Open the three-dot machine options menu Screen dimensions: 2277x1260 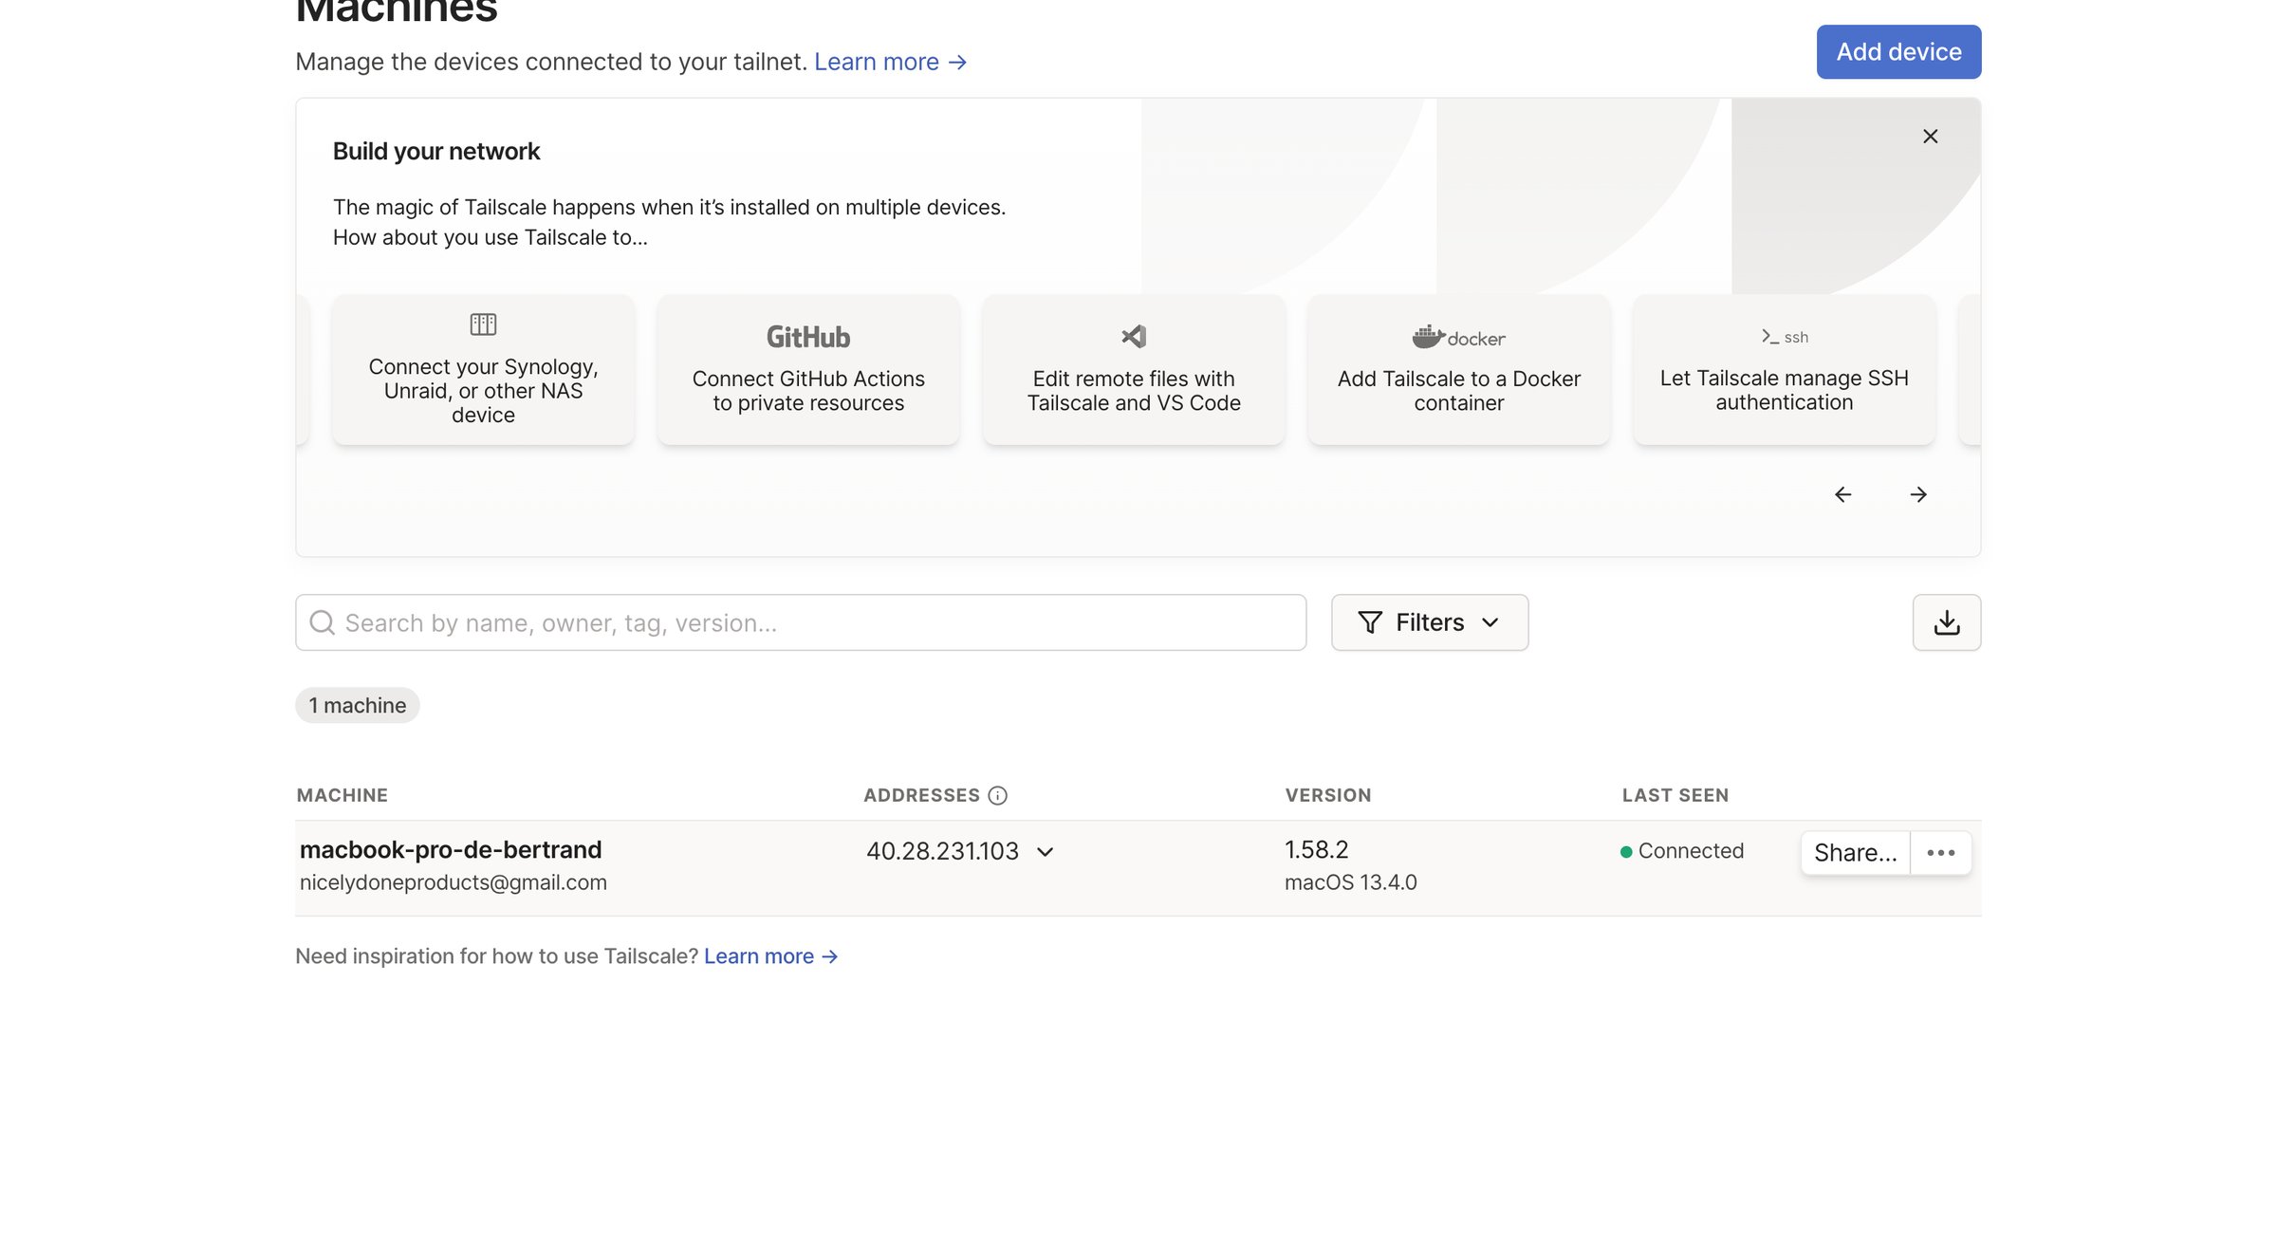pyautogui.click(x=1941, y=853)
